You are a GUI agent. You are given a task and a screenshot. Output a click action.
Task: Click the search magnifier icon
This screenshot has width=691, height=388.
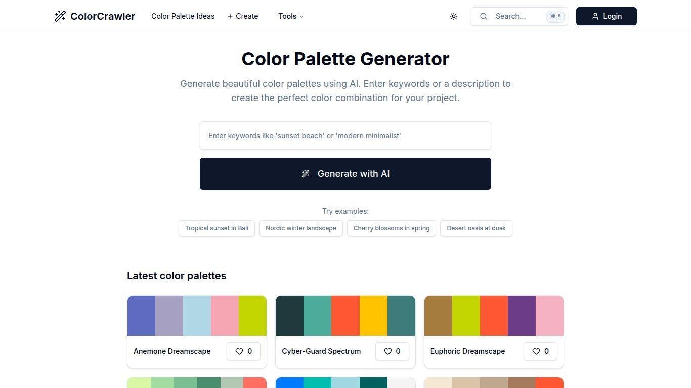484,16
